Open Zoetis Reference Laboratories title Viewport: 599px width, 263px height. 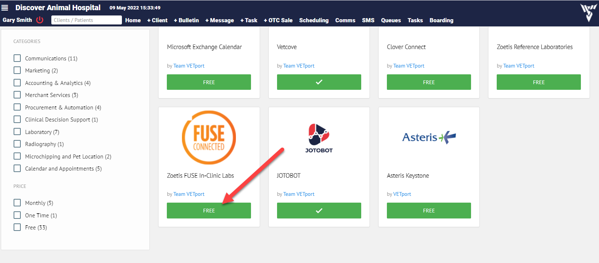click(535, 47)
